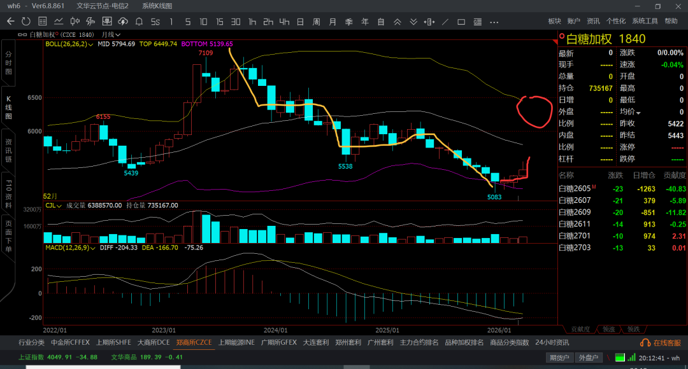
Task: Switch to the 大商所DCE tab
Action: pyautogui.click(x=153, y=342)
